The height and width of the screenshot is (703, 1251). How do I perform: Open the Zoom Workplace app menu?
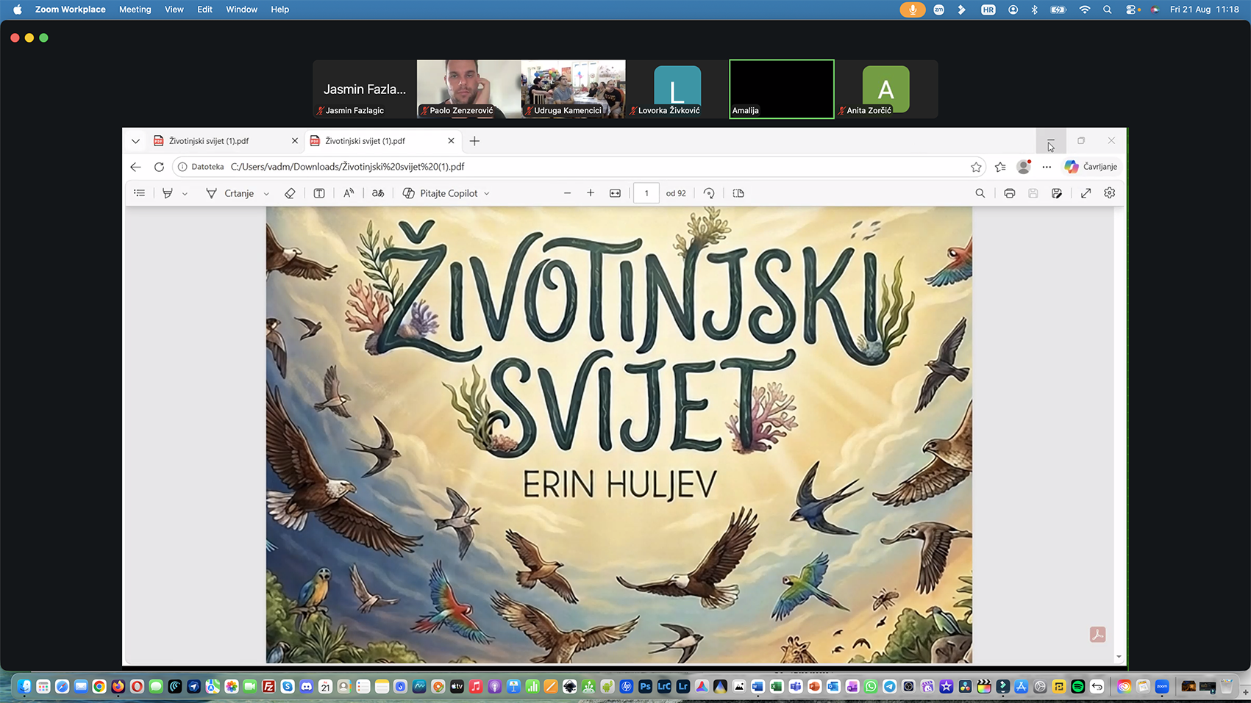71,10
